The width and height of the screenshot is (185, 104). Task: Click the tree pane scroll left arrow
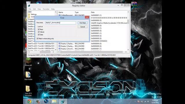click(29, 52)
